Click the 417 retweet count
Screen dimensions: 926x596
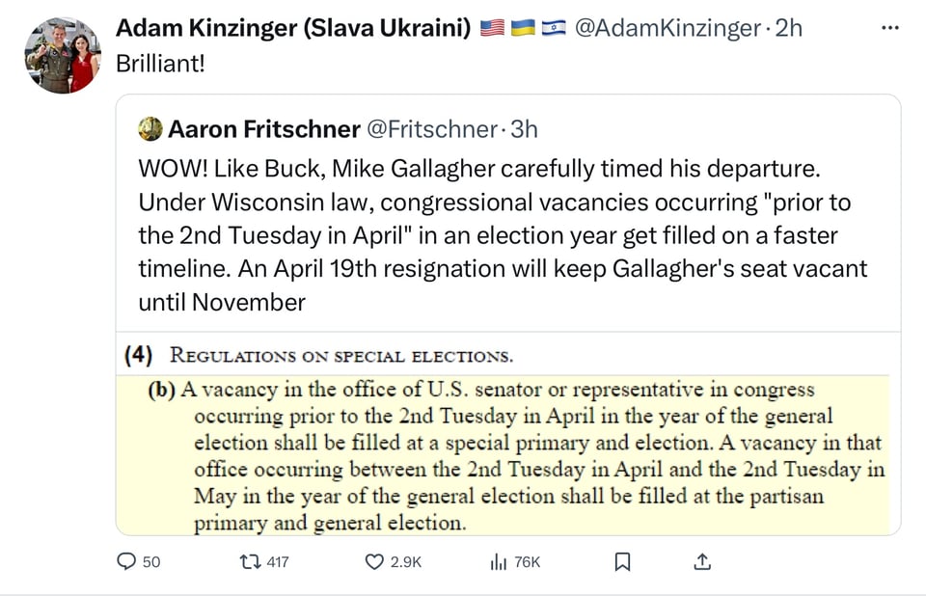277,561
